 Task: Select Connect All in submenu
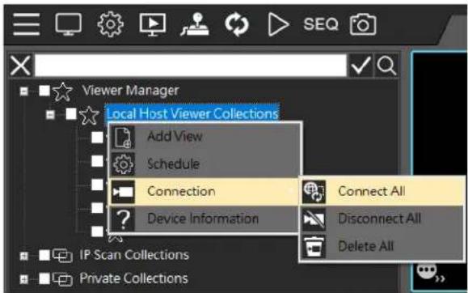pyautogui.click(x=382, y=191)
